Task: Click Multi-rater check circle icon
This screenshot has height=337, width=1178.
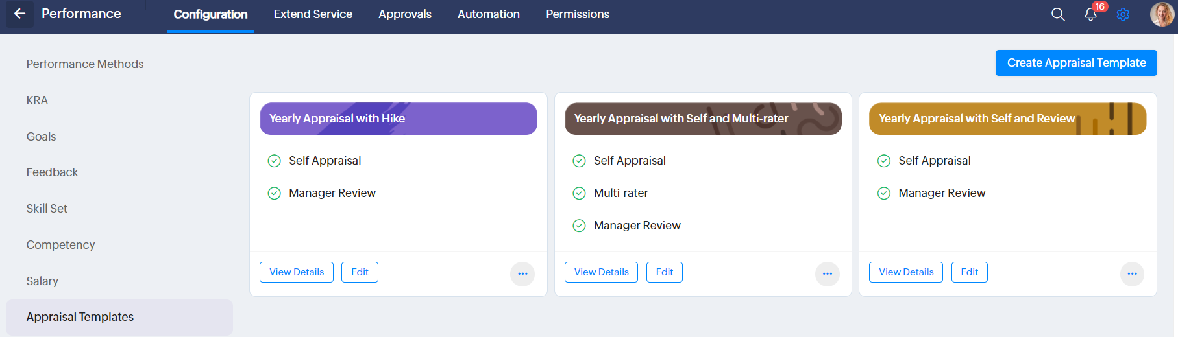Action: [x=579, y=193]
